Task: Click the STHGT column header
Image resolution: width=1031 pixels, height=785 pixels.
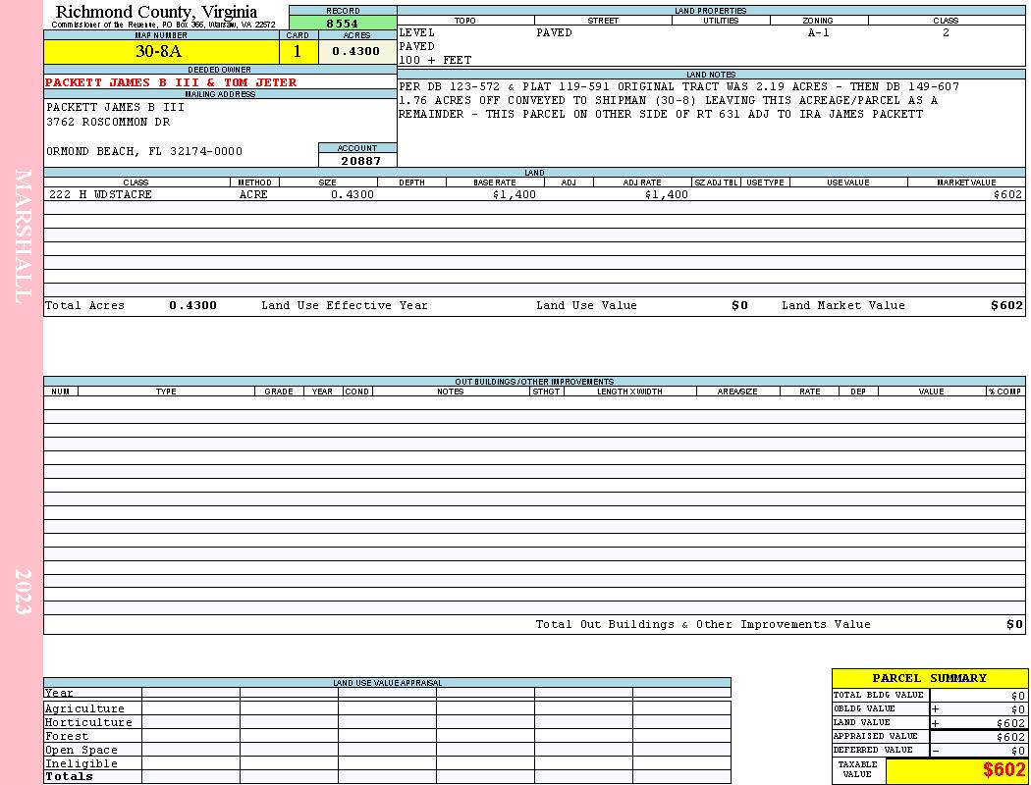Action: click(546, 391)
